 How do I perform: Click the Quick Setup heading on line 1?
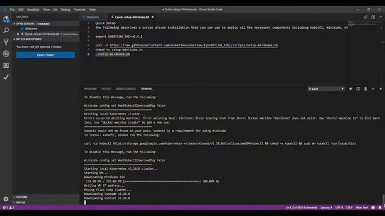(x=105, y=23)
